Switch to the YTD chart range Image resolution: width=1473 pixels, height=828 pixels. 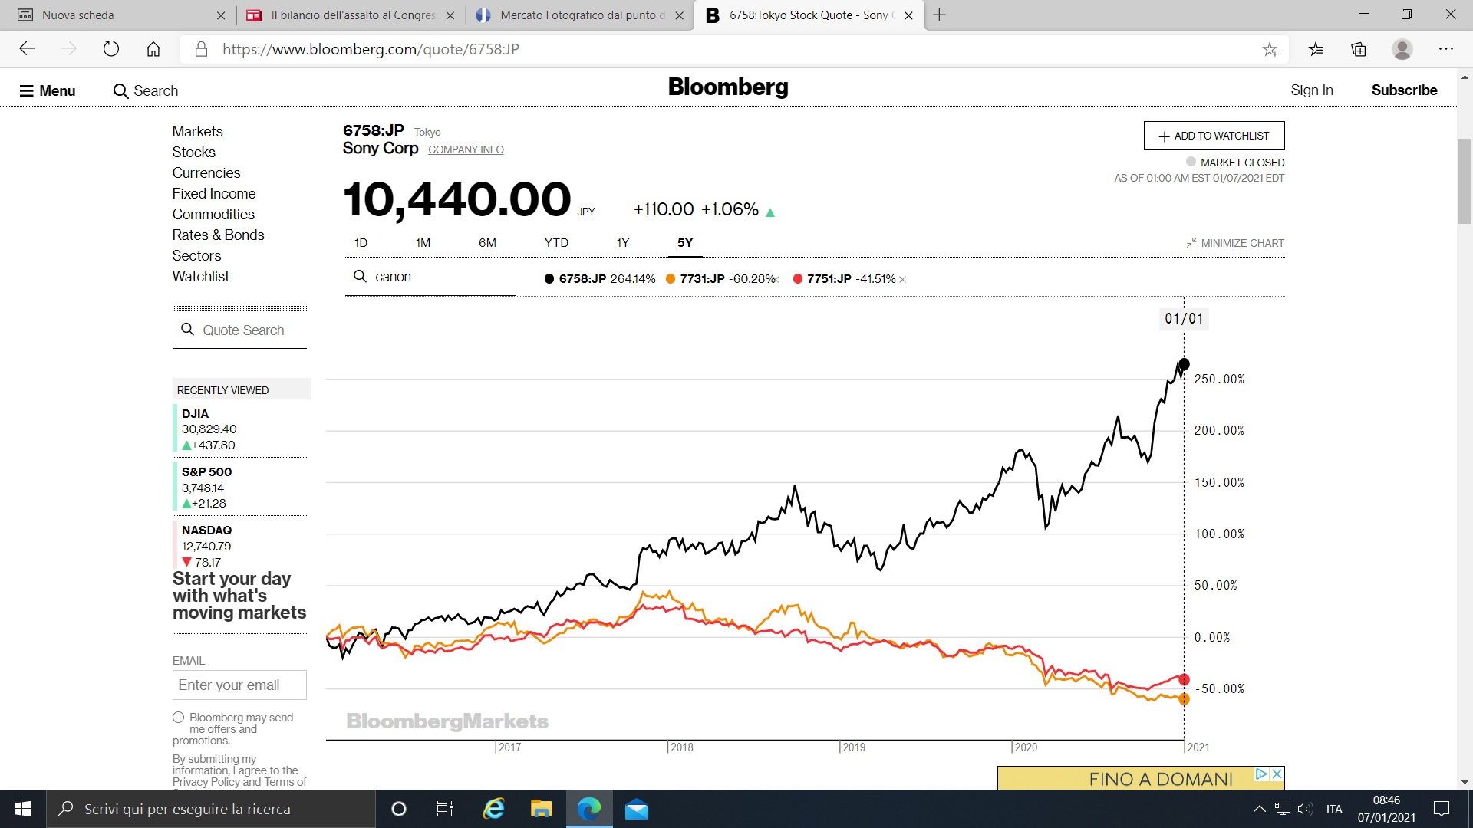coord(556,243)
